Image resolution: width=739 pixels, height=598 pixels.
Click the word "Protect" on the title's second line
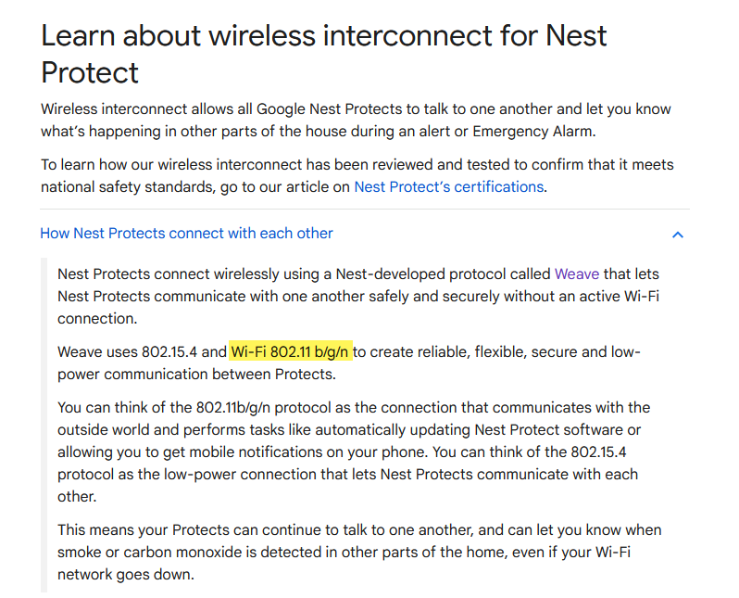pos(90,72)
